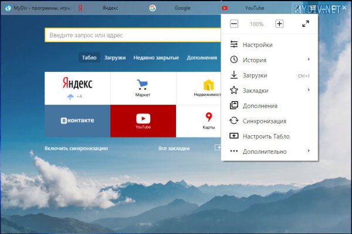Enter fullscreen mode with the arrows icon
Screen dimensions: 352x234
point(306,24)
